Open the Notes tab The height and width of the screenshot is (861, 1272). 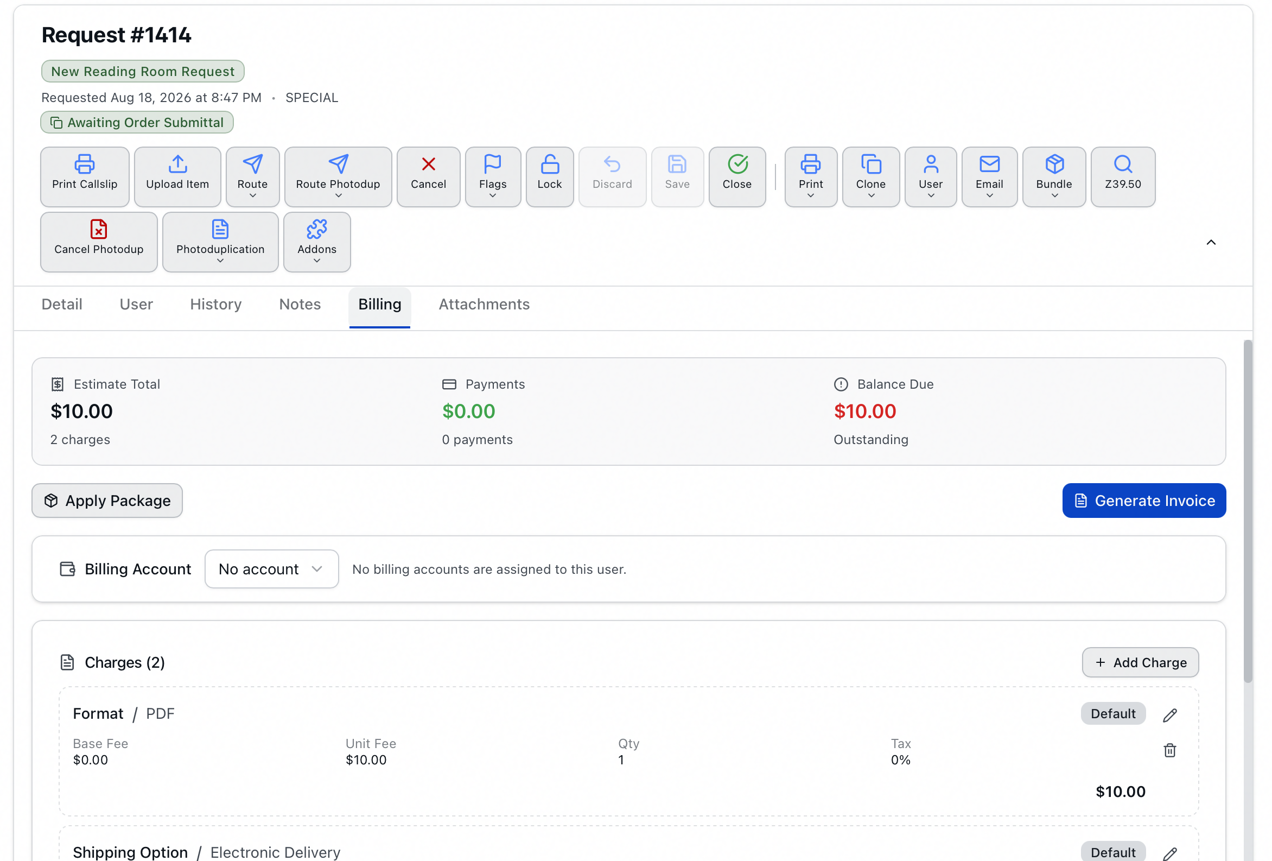(x=300, y=304)
